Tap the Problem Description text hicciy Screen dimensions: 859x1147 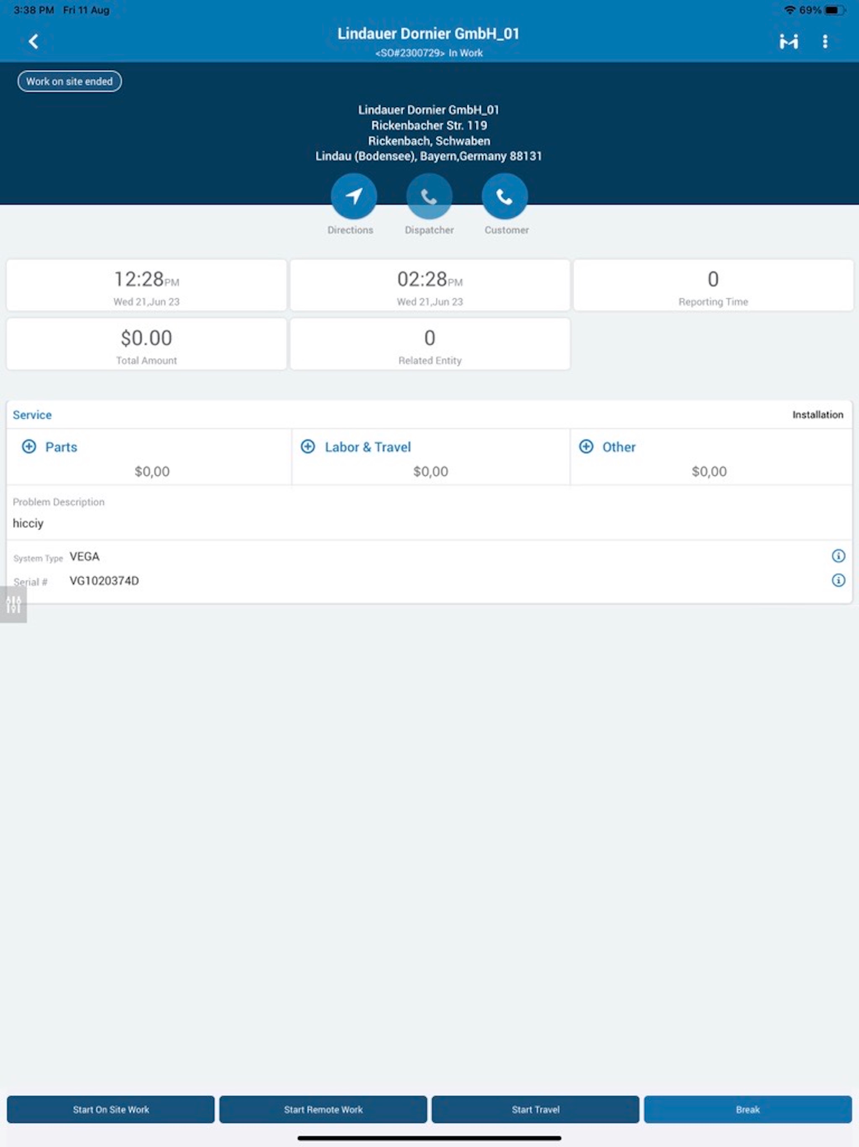coord(28,523)
